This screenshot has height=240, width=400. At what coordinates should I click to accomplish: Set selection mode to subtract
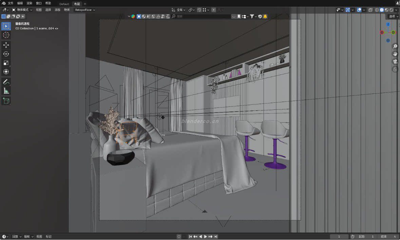[x=13, y=16]
